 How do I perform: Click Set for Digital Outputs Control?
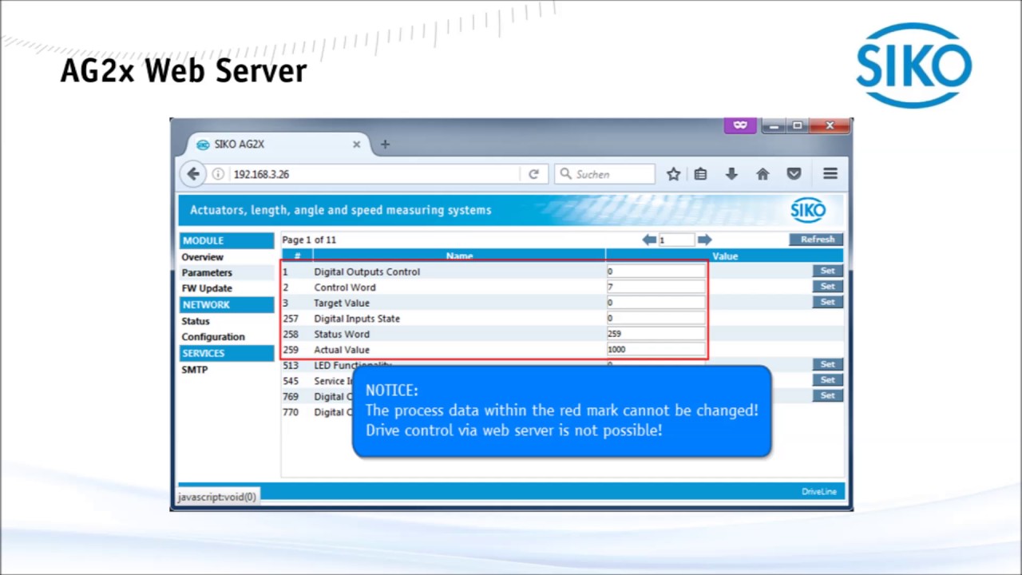click(827, 271)
